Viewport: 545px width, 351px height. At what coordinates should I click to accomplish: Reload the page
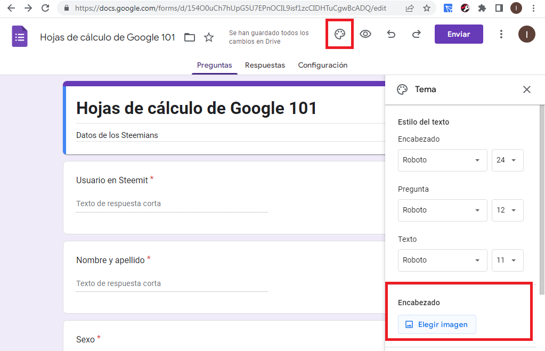tap(45, 8)
